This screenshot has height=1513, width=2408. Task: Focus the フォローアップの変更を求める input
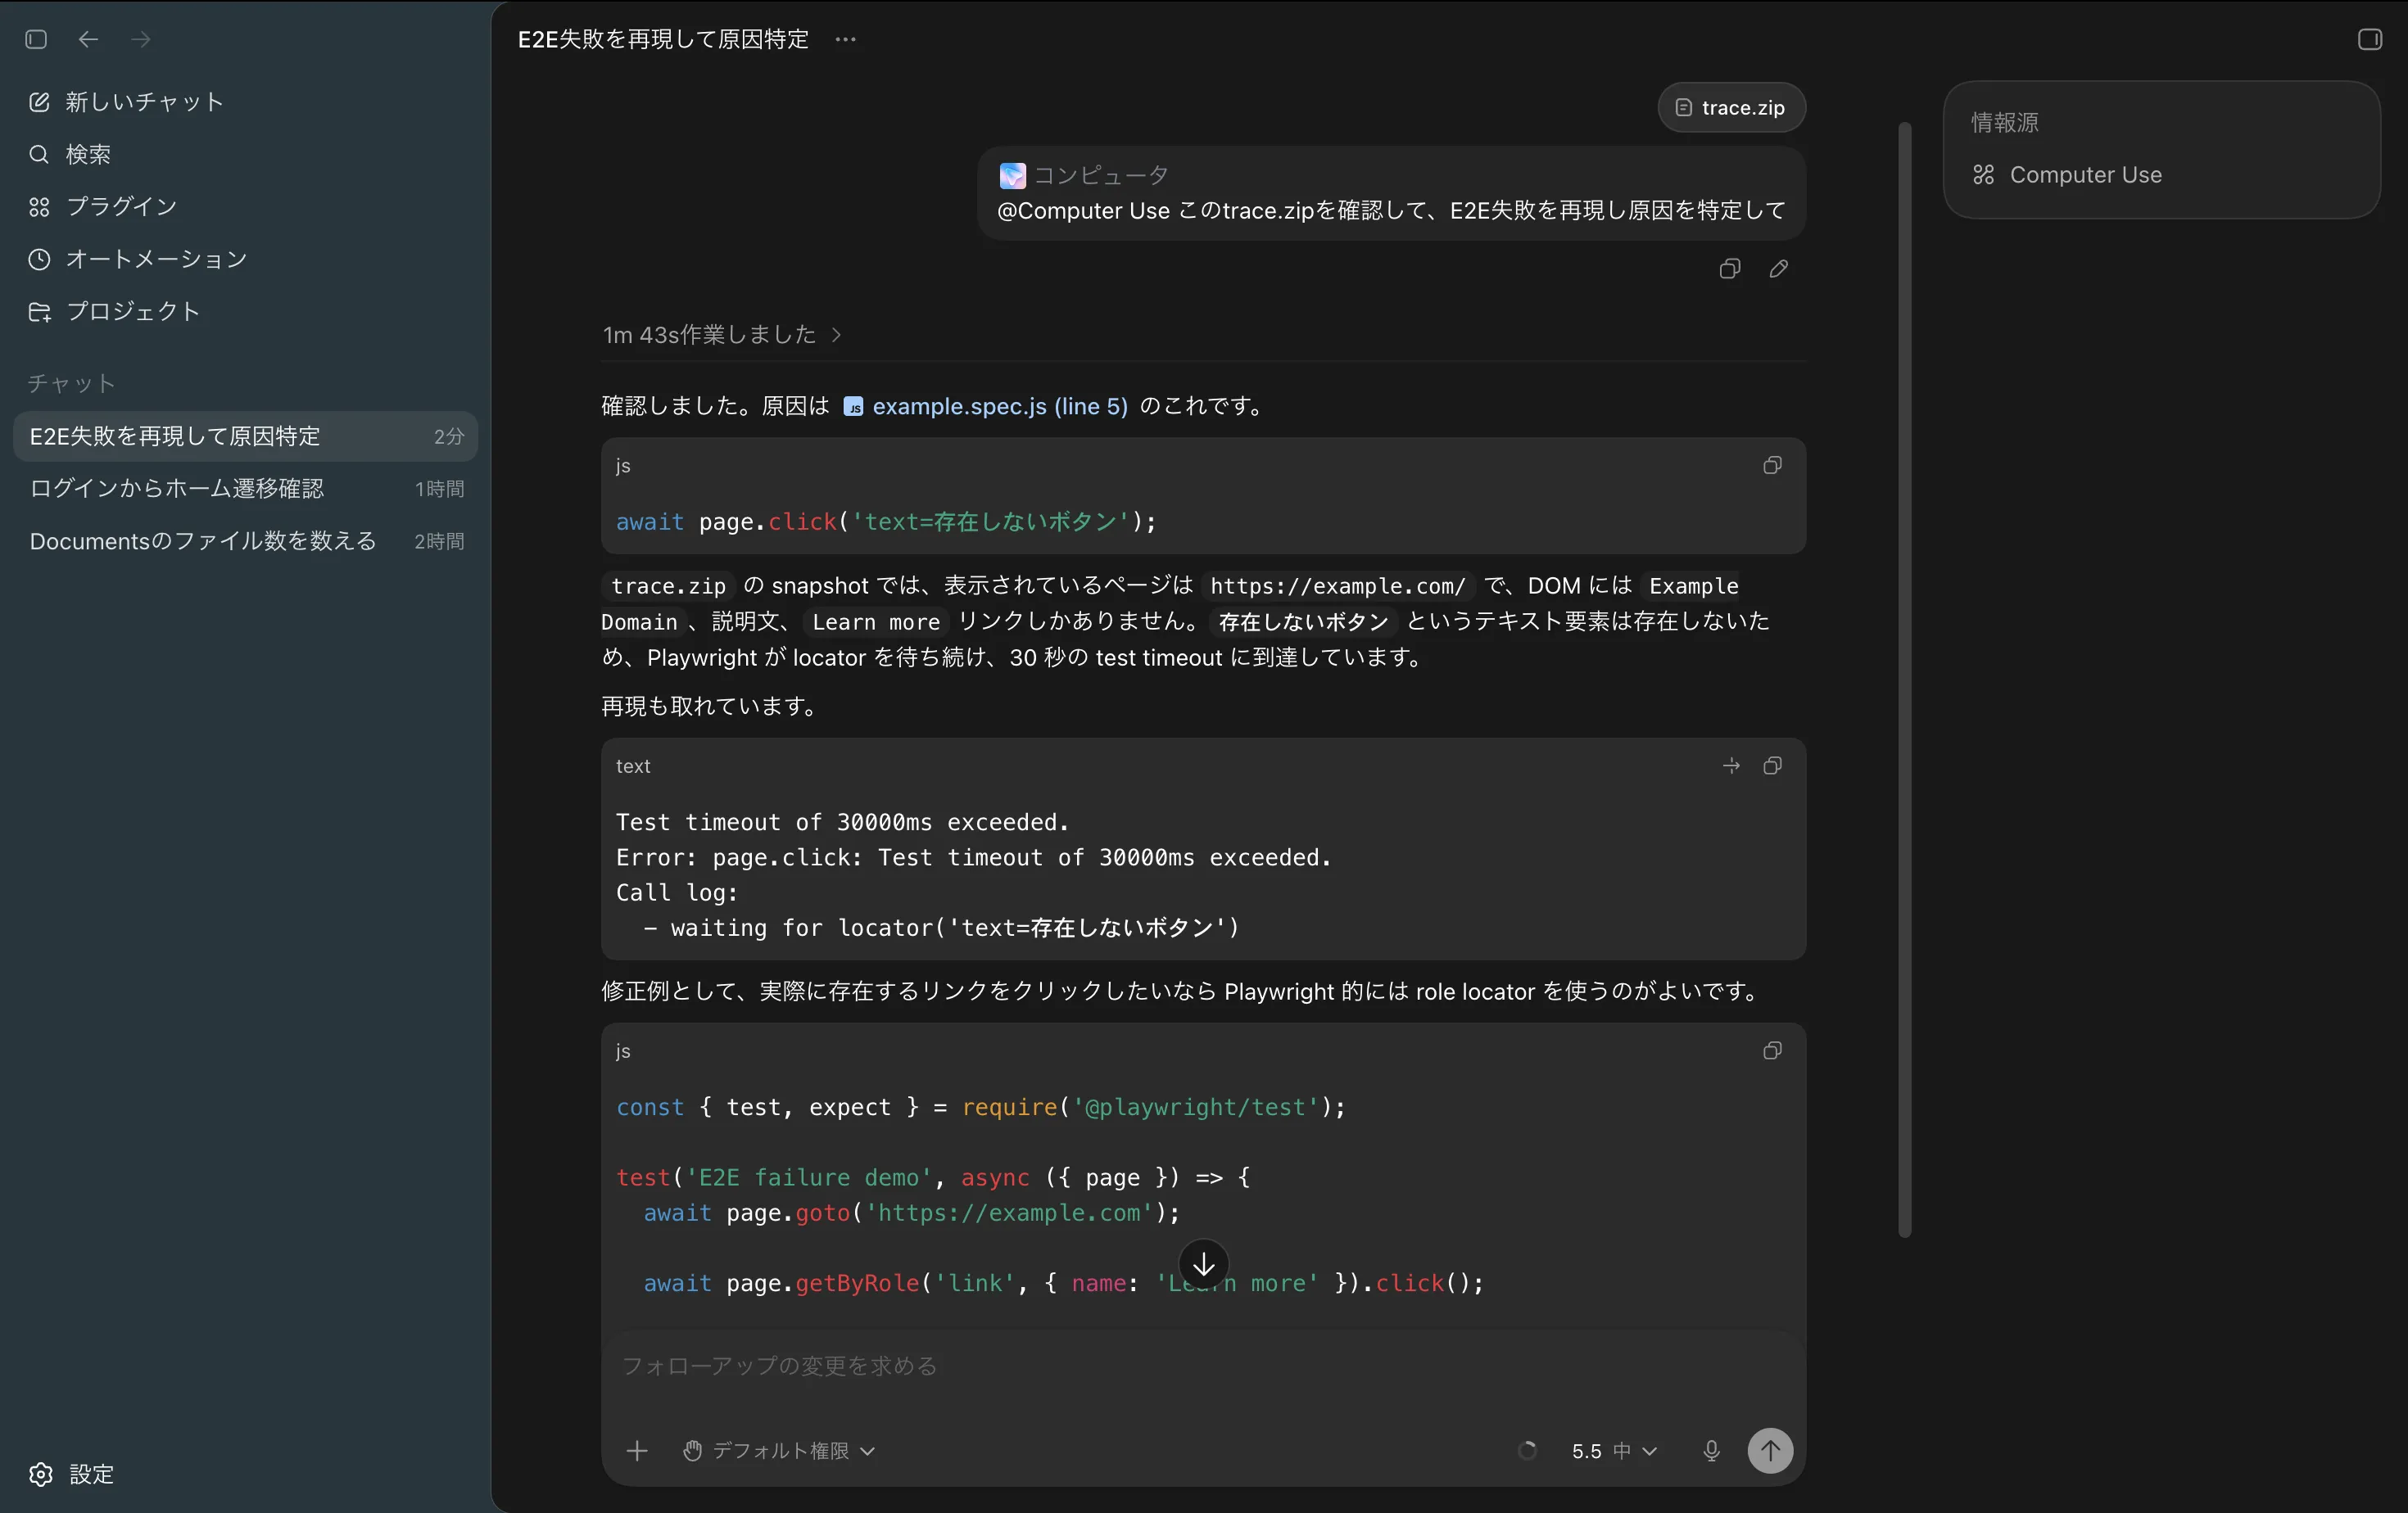pos(1203,1365)
